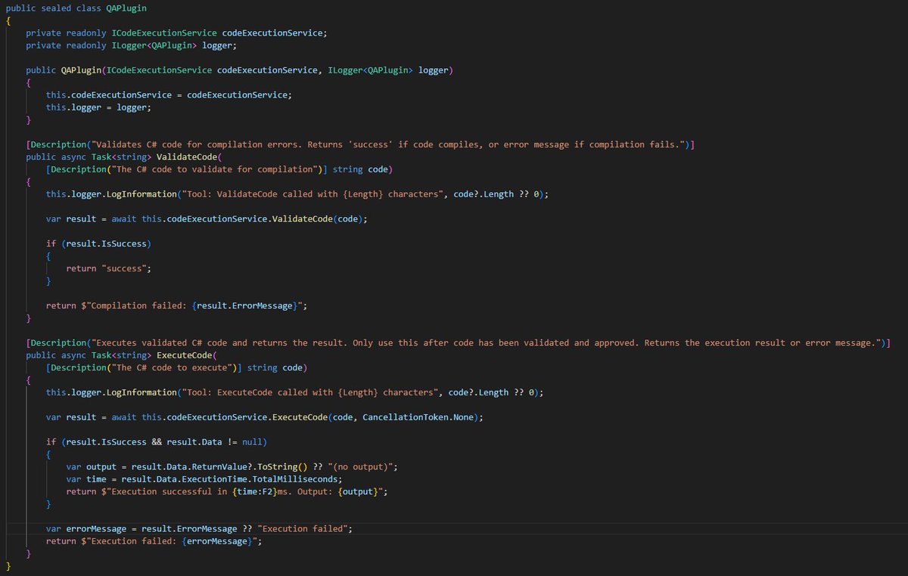908x576 pixels.
Task: Click the QAPlugin constructor name before its parameter list
Action: tap(81, 70)
